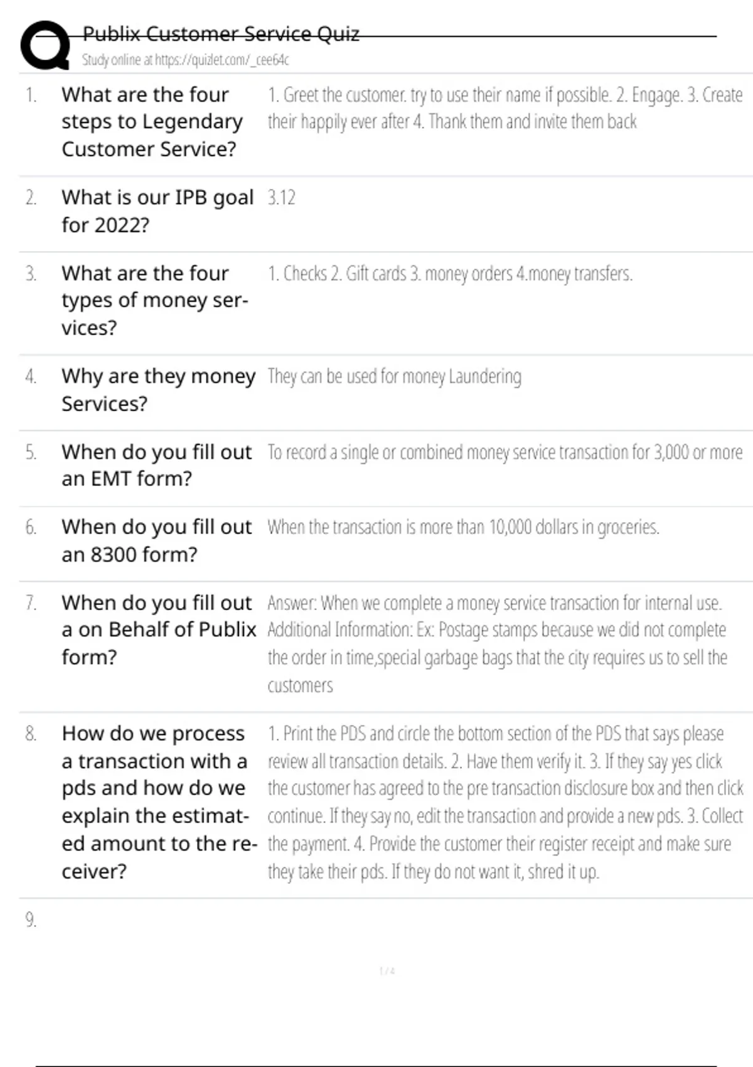Select the EMT form question
Screen dimensions: 753x1067
coord(156,465)
